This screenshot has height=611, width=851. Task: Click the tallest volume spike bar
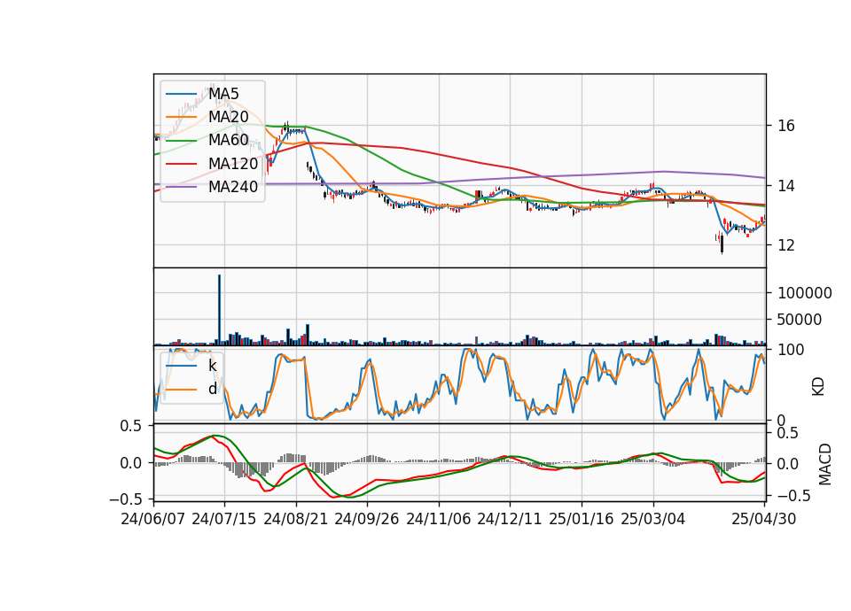tap(219, 310)
